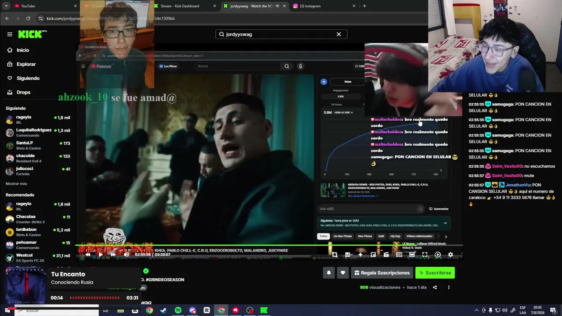This screenshot has height=316, width=562.
Task: Go to the Kick logo home
Action: click(32, 34)
